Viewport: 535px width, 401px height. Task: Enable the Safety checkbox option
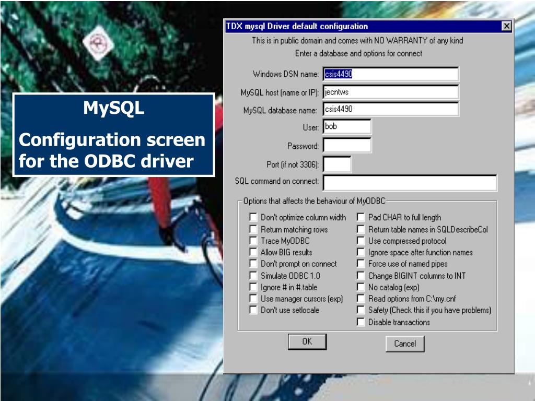(x=360, y=310)
